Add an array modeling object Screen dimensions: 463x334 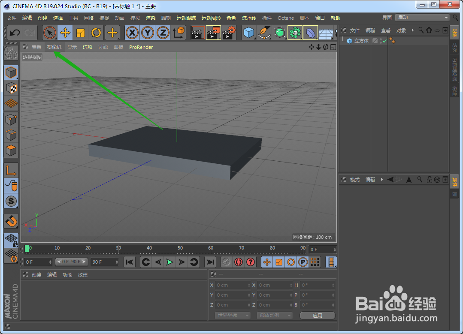(x=295, y=33)
